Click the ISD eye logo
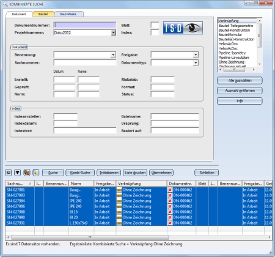 click(183, 28)
